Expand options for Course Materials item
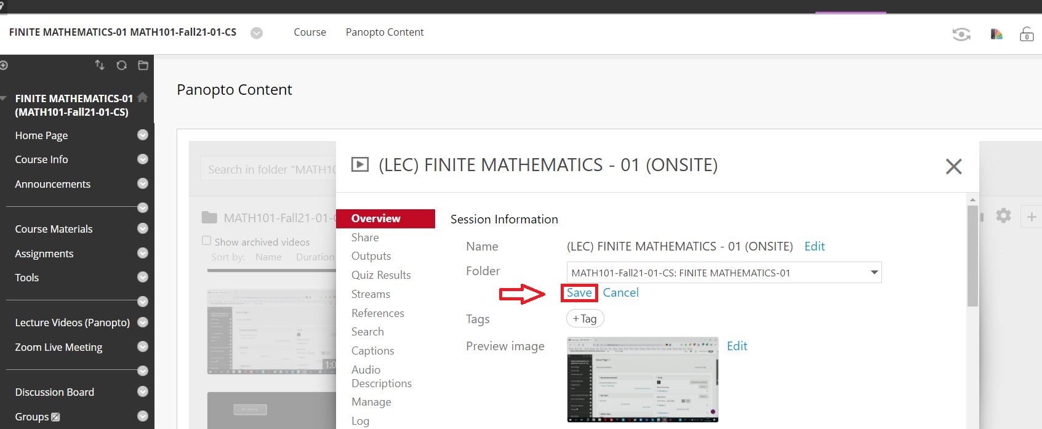Image resolution: width=1042 pixels, height=429 pixels. click(x=143, y=228)
